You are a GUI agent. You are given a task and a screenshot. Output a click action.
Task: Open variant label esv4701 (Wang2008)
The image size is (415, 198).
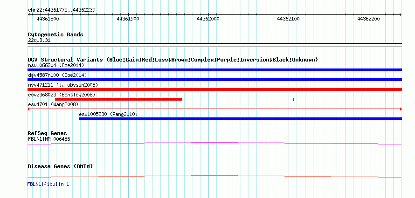(53, 104)
